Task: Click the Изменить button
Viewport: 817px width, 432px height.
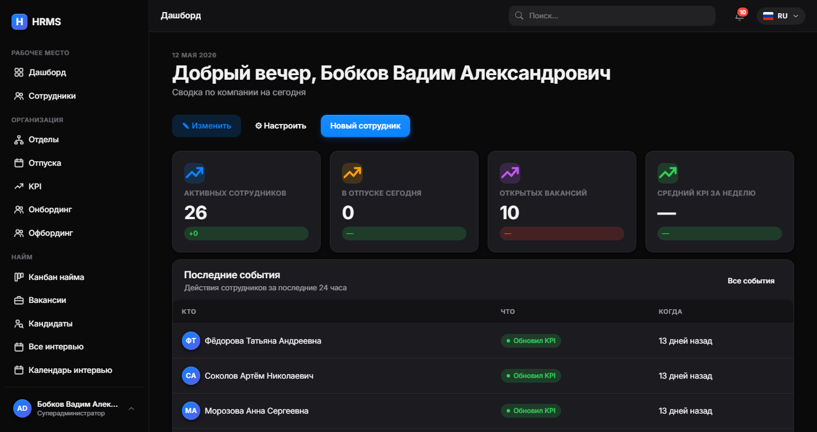Action: [207, 126]
